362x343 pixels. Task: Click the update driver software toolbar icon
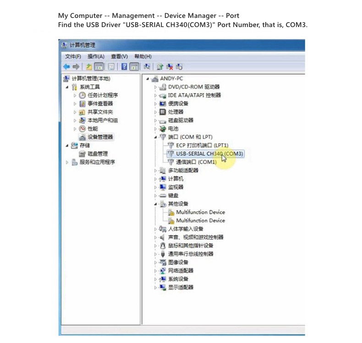click(160, 66)
